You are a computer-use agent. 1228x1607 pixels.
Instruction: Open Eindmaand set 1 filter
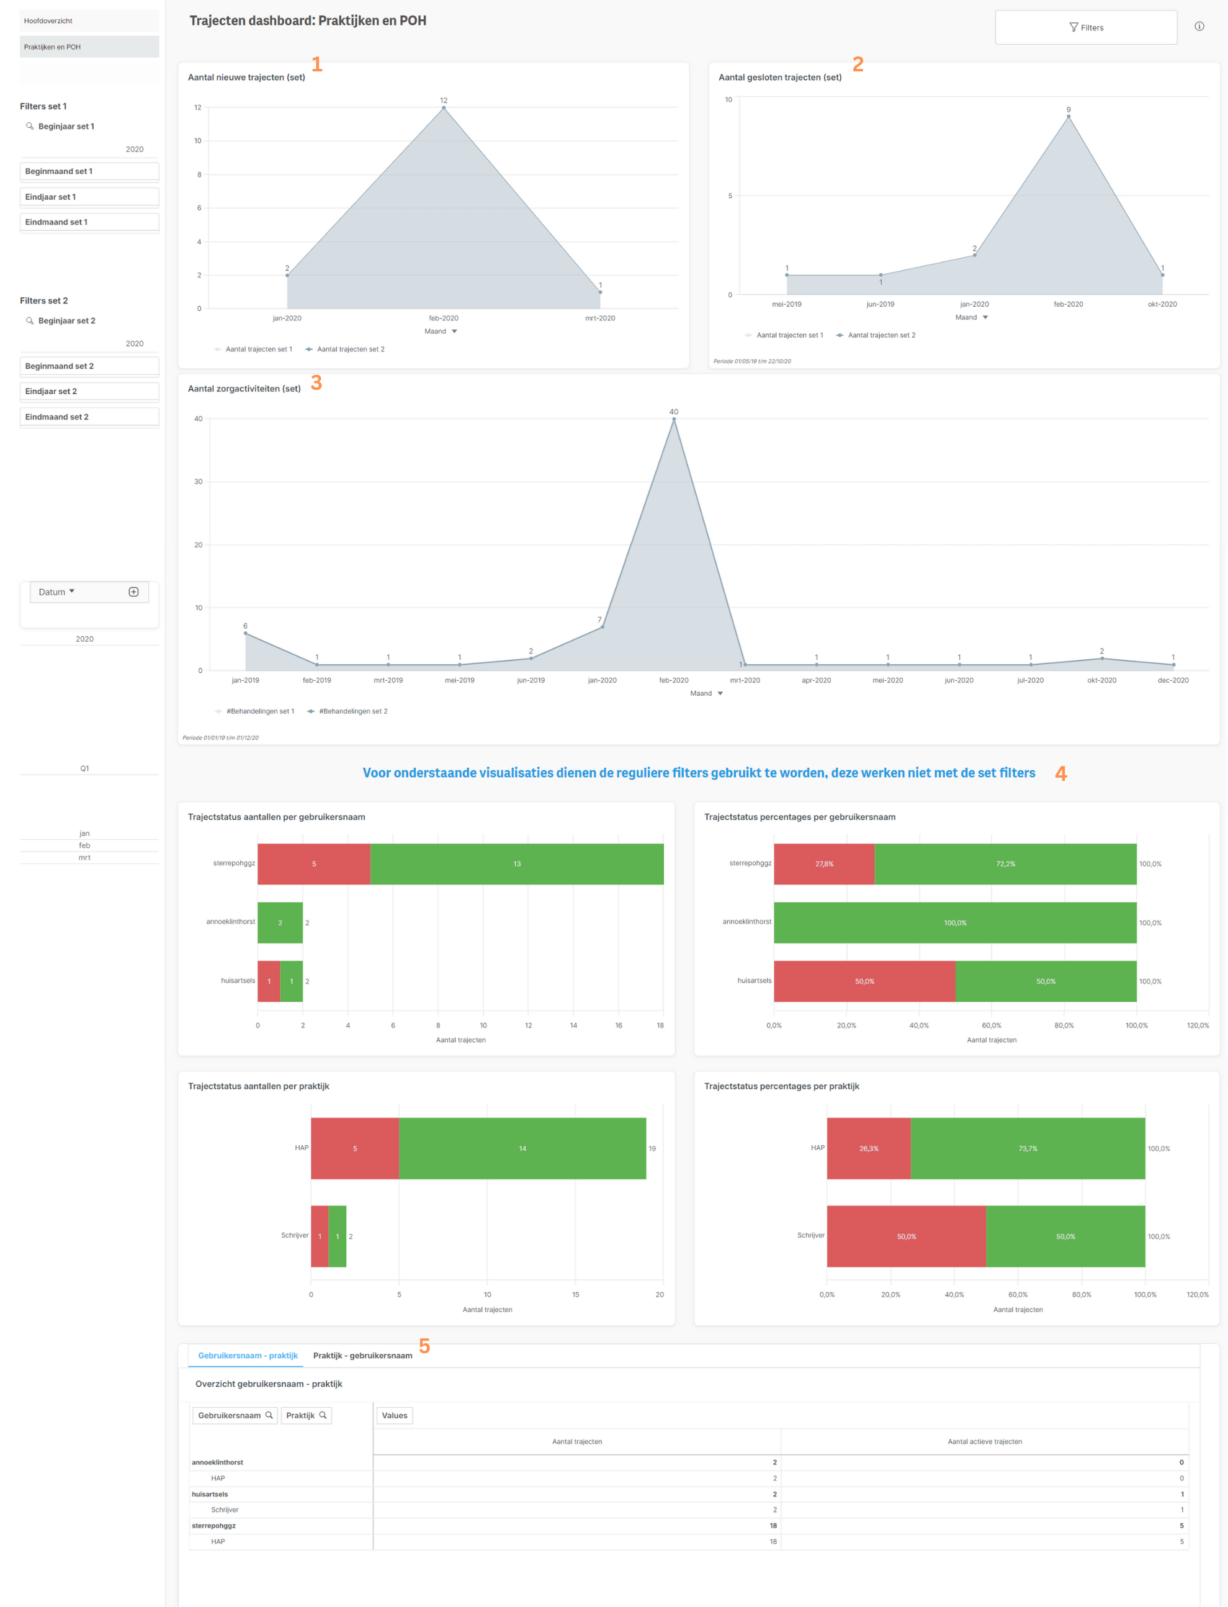pyautogui.click(x=89, y=222)
